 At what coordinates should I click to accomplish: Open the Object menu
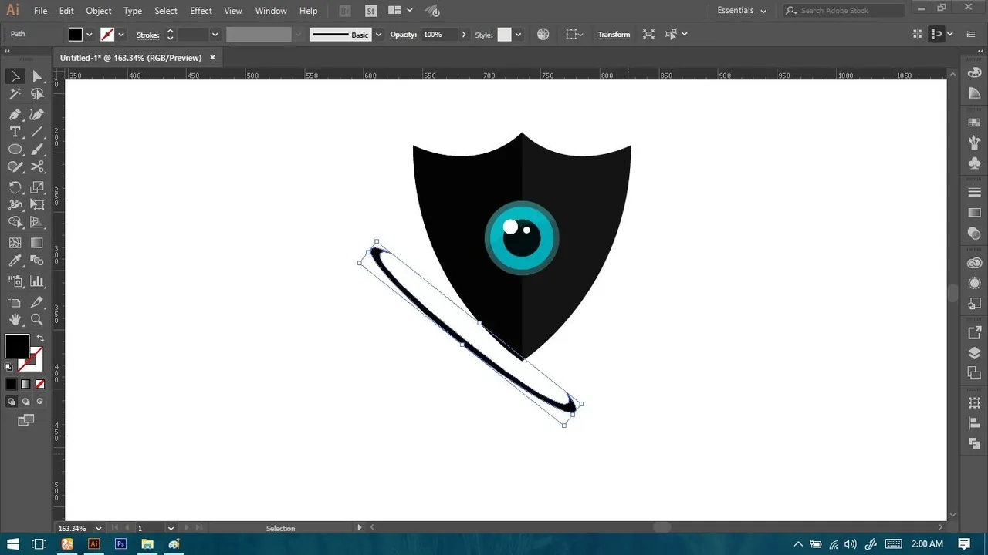click(99, 11)
